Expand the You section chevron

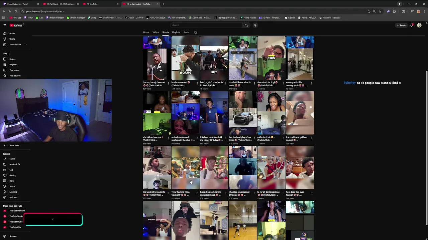point(9,53)
